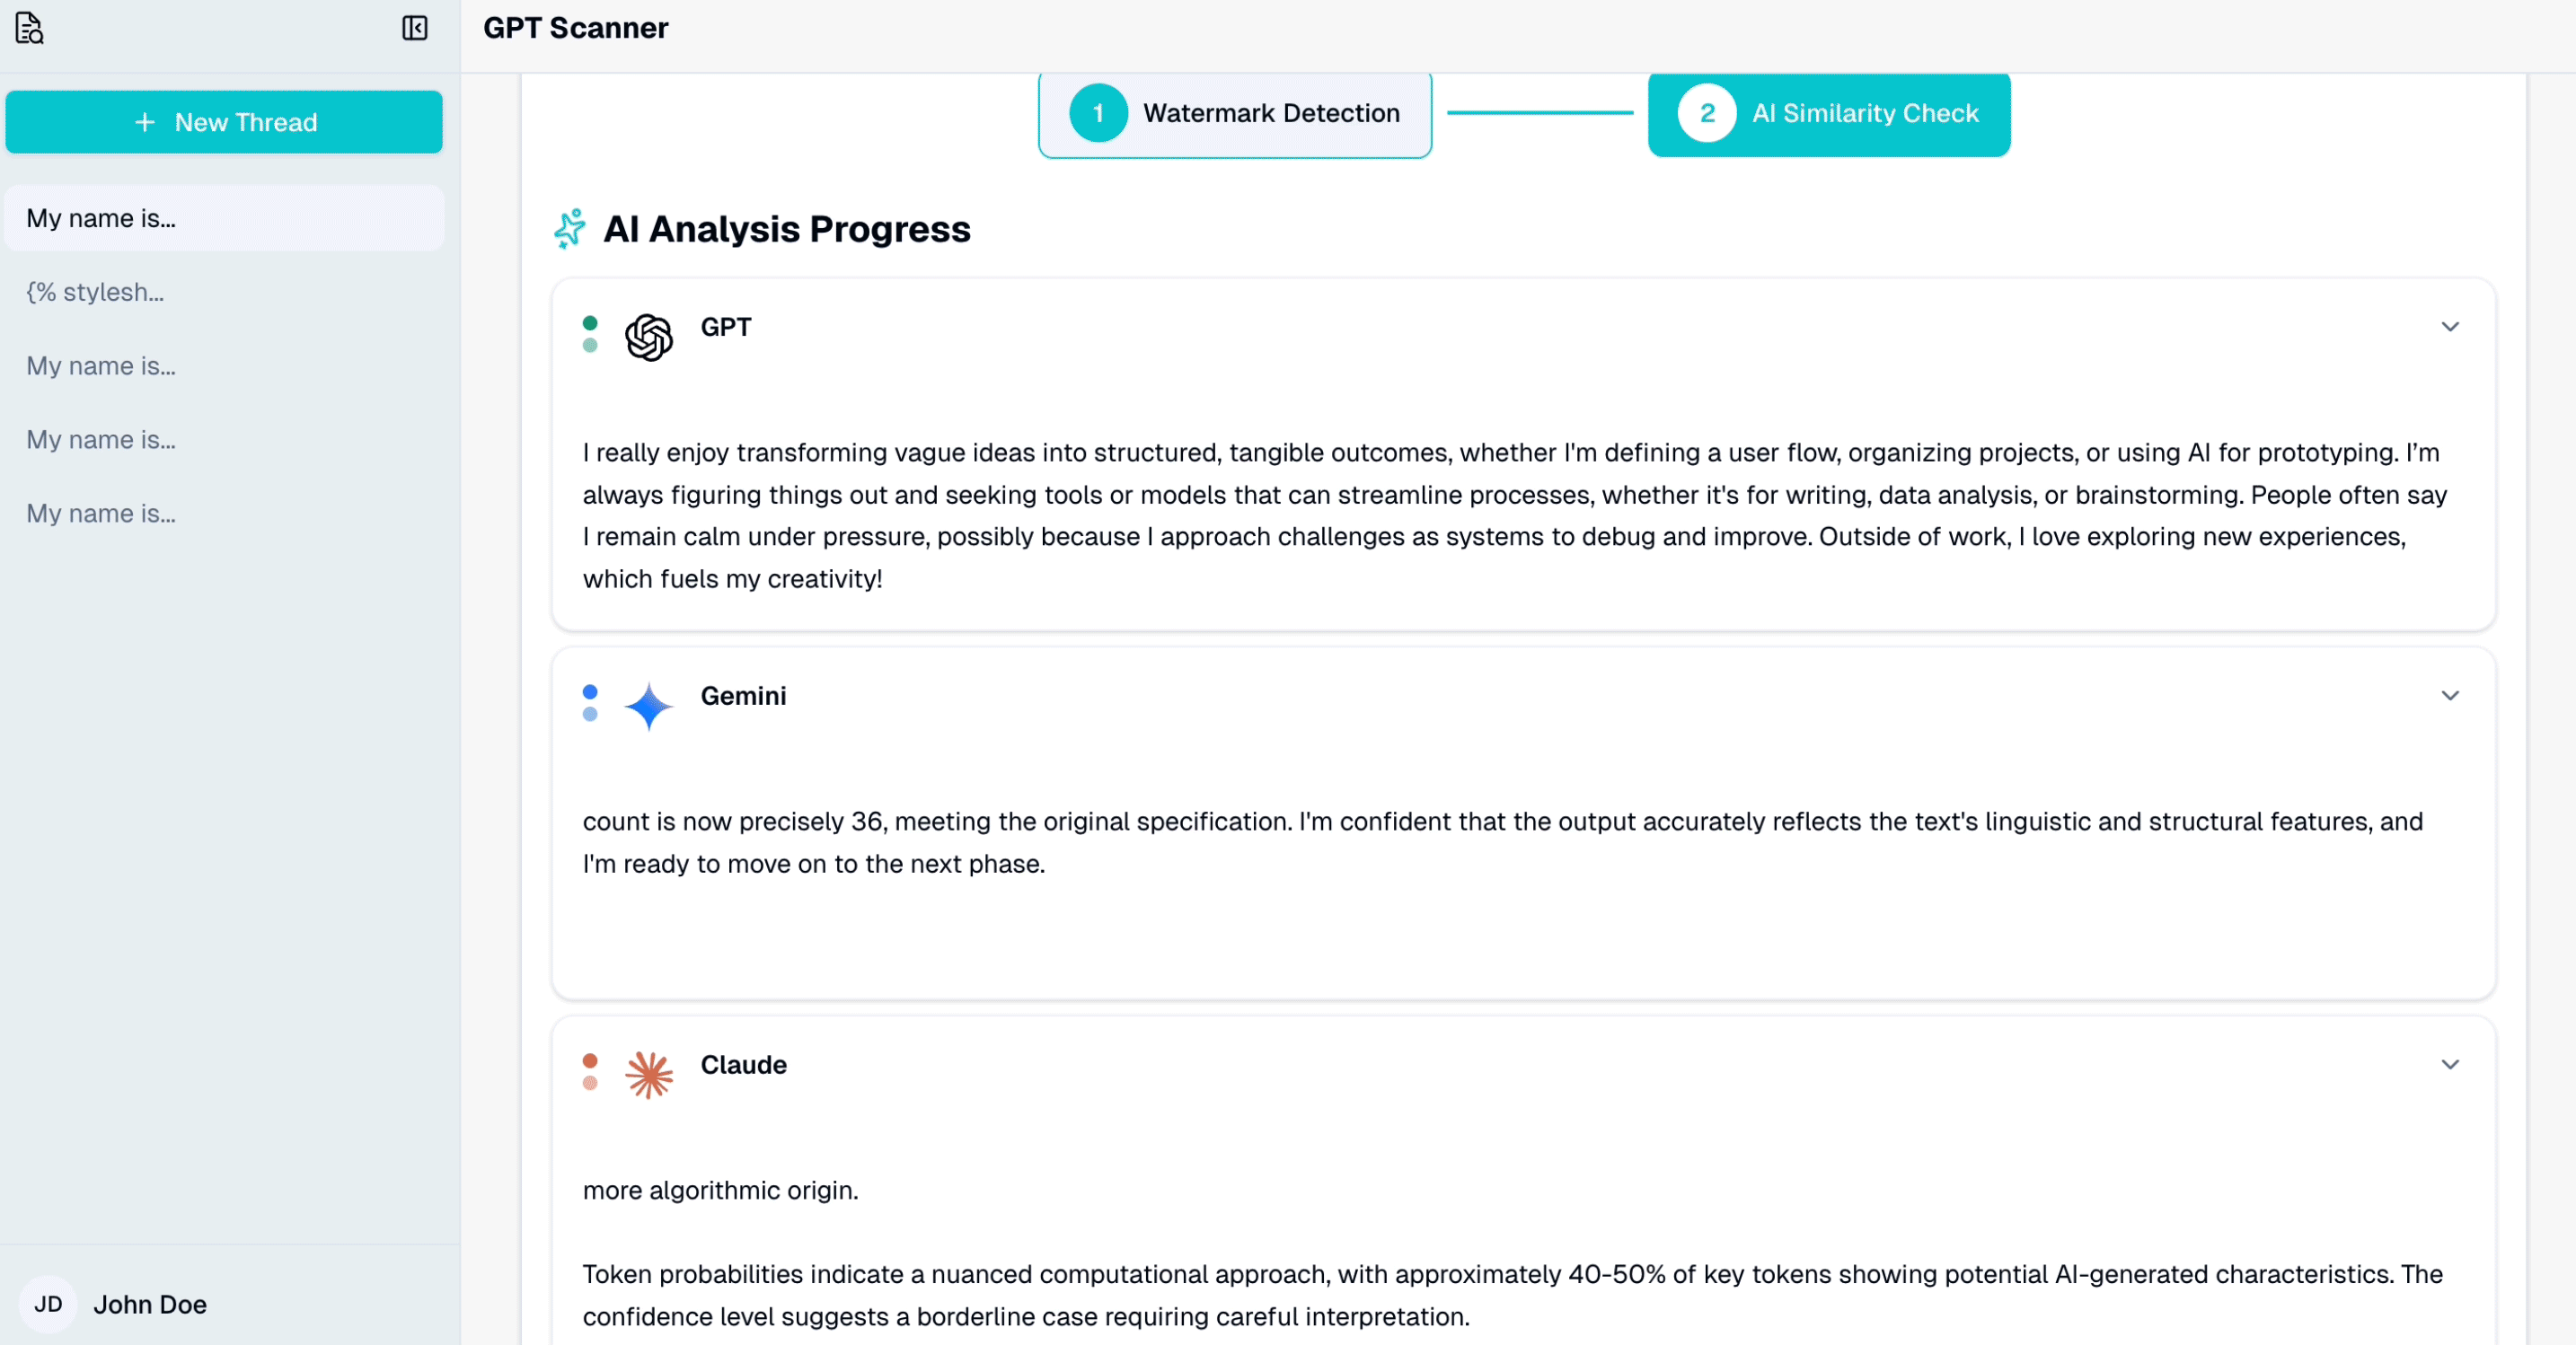Click the plus icon in New Thread
The height and width of the screenshot is (1345, 2576).
coord(145,122)
